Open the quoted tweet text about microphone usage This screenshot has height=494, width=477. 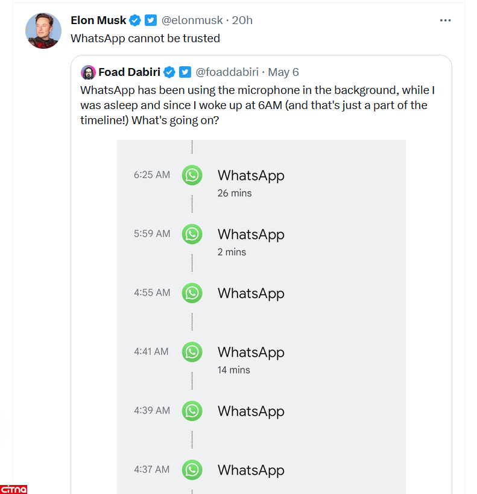coord(257,105)
